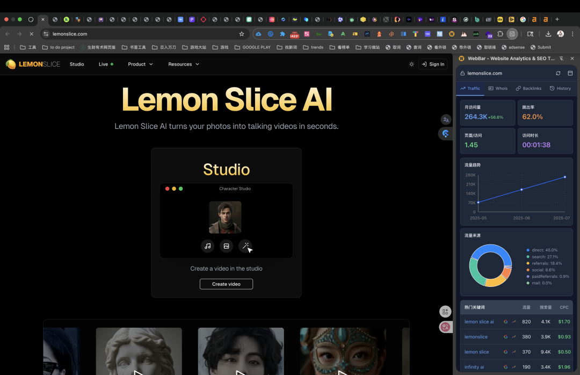The image size is (580, 375).
Task: Expand the Resources dropdown menu
Action: point(184,64)
